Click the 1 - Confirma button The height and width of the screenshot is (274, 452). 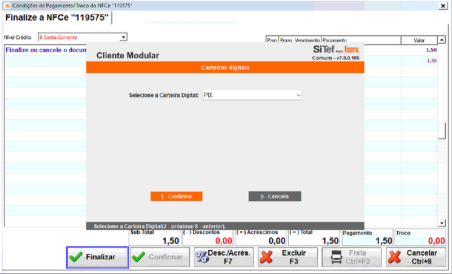(176, 196)
